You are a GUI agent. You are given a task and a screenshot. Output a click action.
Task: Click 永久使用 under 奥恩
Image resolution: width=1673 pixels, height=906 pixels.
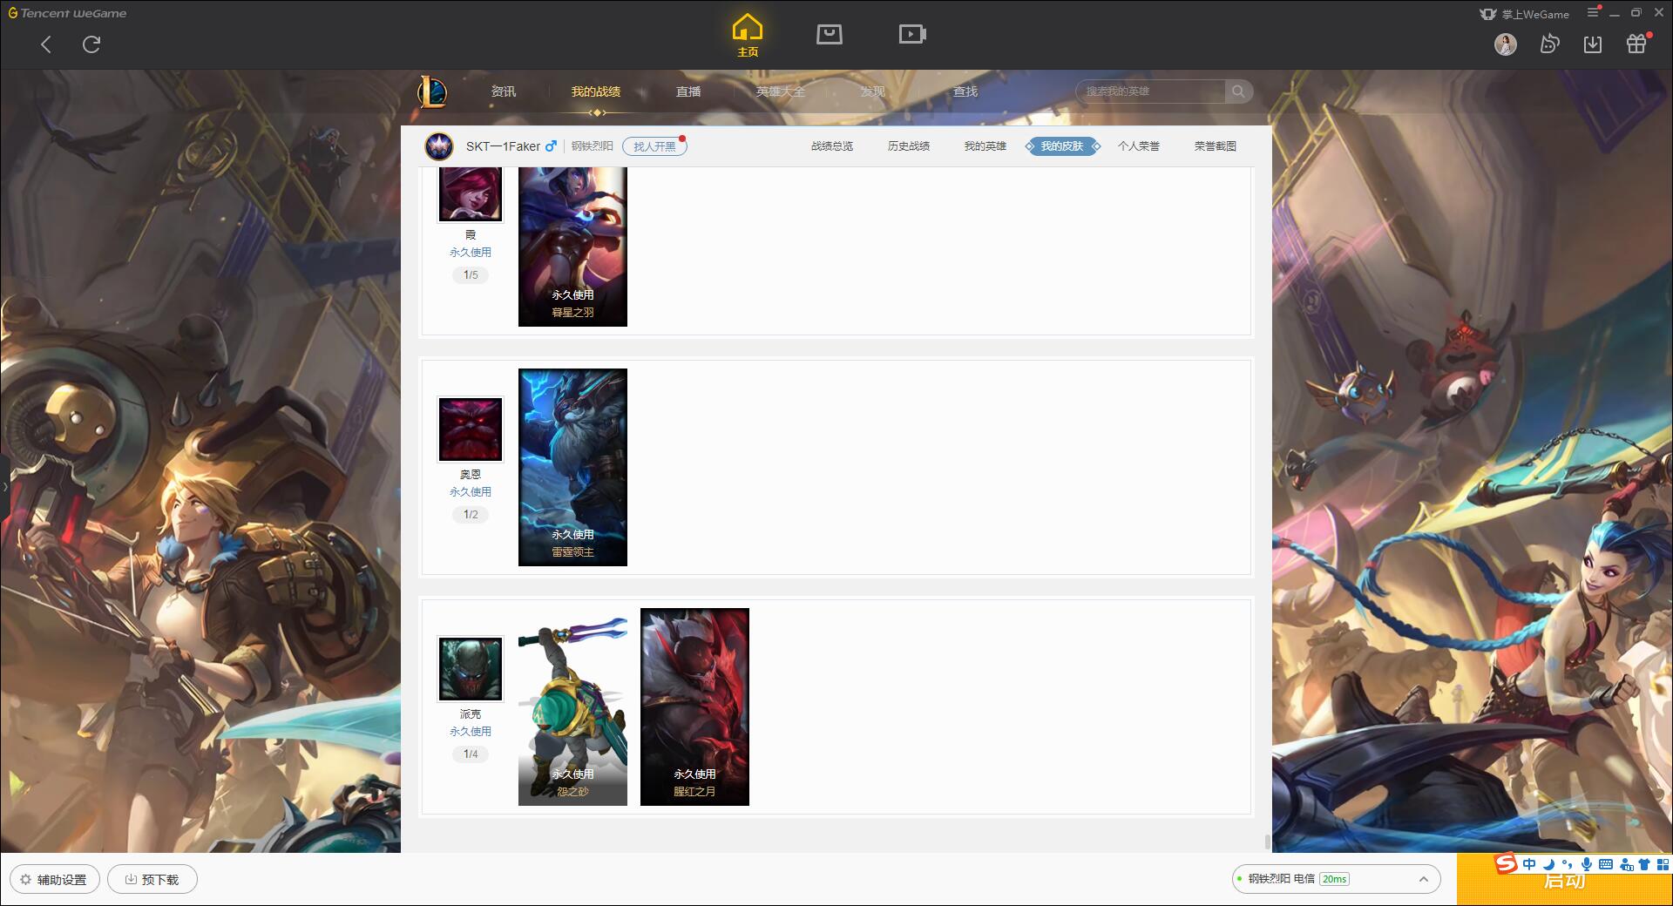471,492
